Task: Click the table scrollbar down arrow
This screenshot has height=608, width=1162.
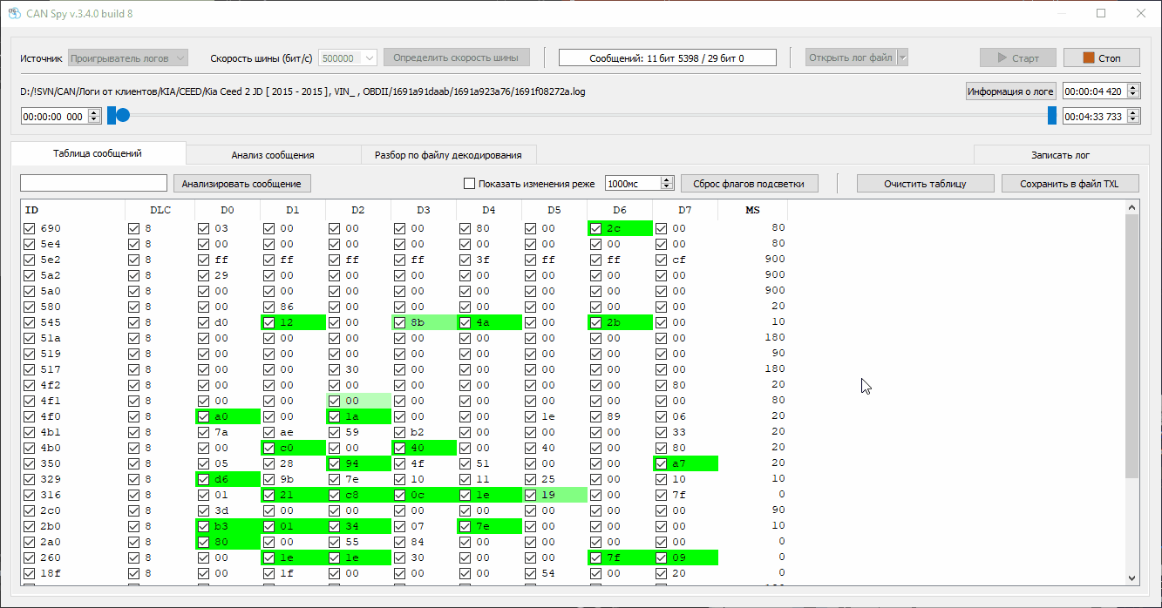Action: pos(1132,577)
